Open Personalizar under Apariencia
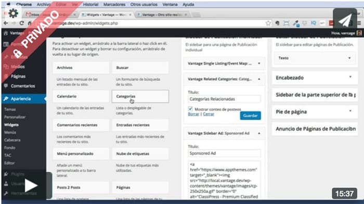The width and height of the screenshot is (364, 204). [x=15, y=117]
